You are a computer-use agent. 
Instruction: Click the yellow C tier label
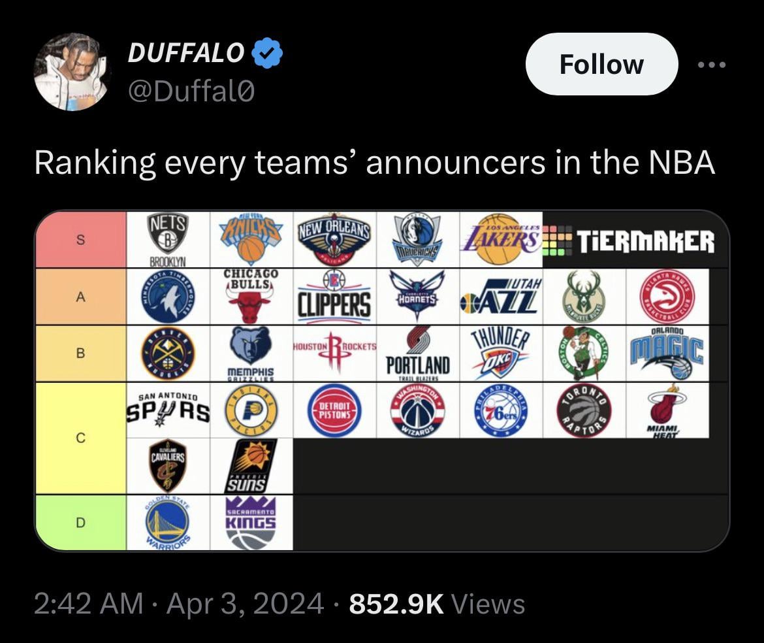pyautogui.click(x=80, y=438)
